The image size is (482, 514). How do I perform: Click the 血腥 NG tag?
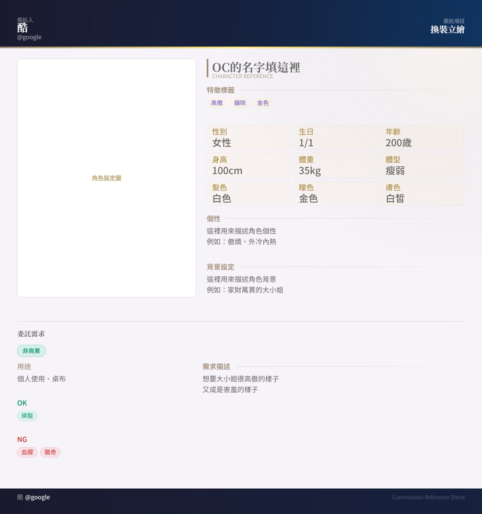(x=27, y=452)
